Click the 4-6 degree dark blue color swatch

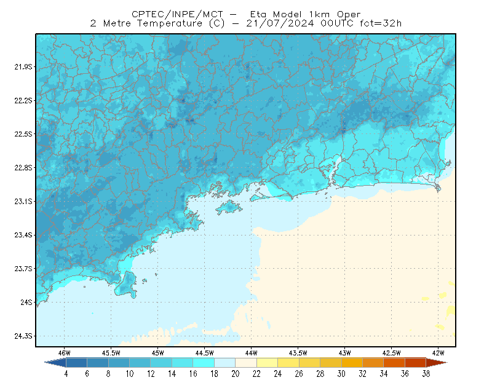pyautogui.click(x=76, y=363)
